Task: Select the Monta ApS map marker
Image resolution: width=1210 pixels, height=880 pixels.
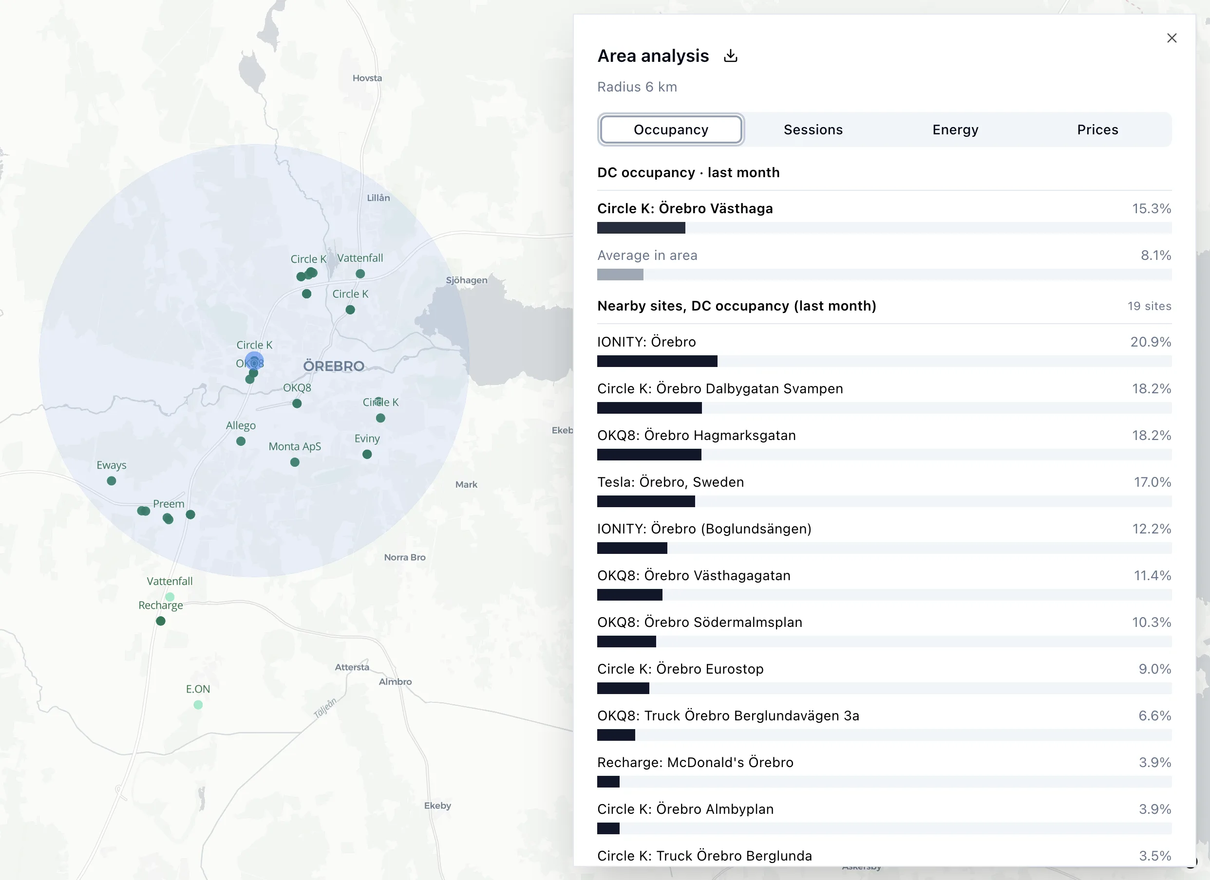Action: [x=295, y=462]
